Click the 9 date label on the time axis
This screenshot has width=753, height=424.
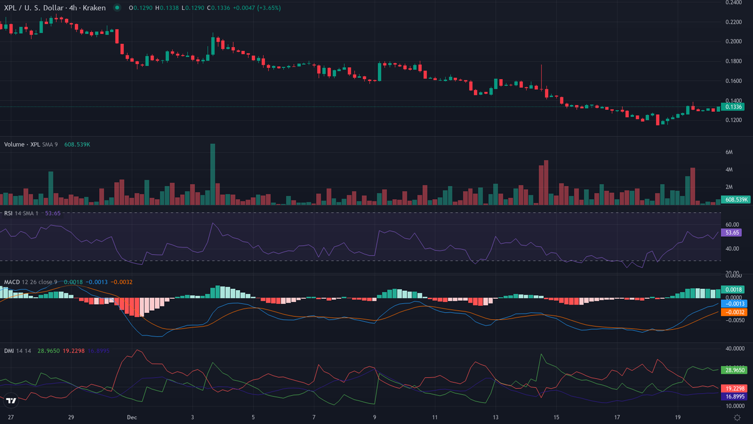pos(375,416)
